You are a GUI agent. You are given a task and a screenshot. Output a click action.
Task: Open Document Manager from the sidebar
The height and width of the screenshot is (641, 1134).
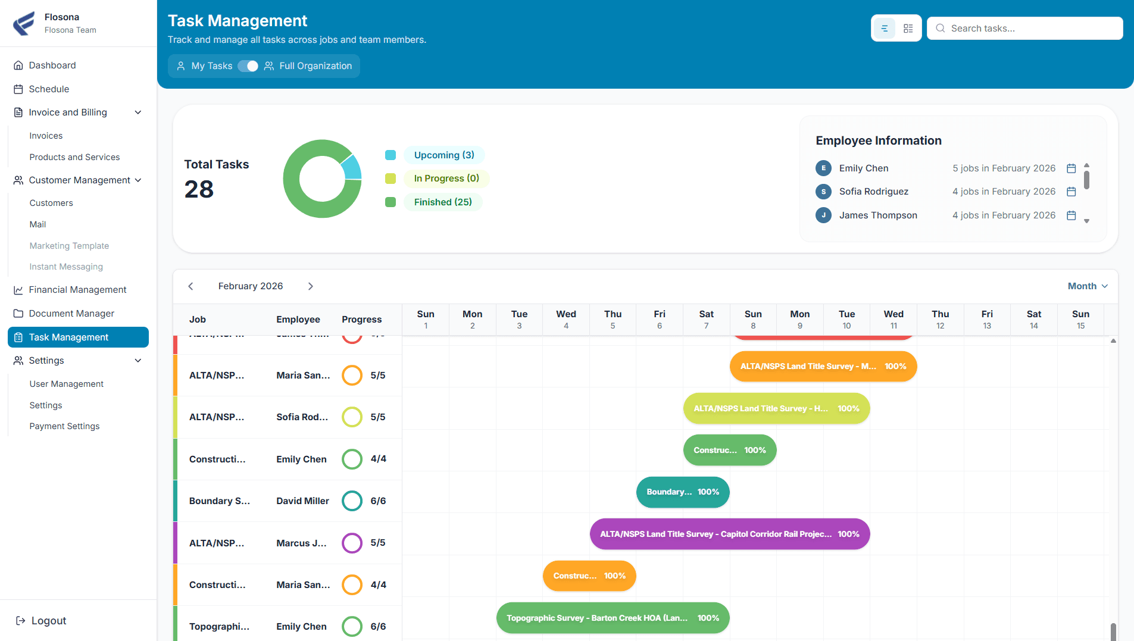point(71,313)
